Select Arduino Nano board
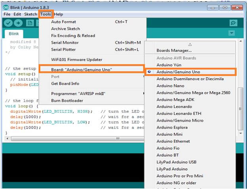 point(190,86)
